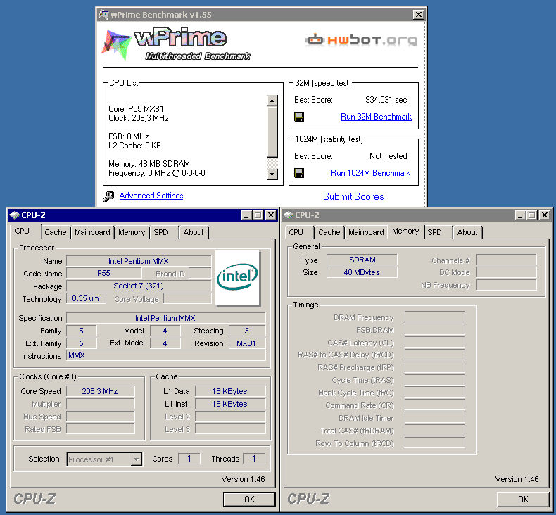Click the left CPU-Z title bar icon
Image resolution: width=556 pixels, height=515 pixels.
click(x=15, y=215)
